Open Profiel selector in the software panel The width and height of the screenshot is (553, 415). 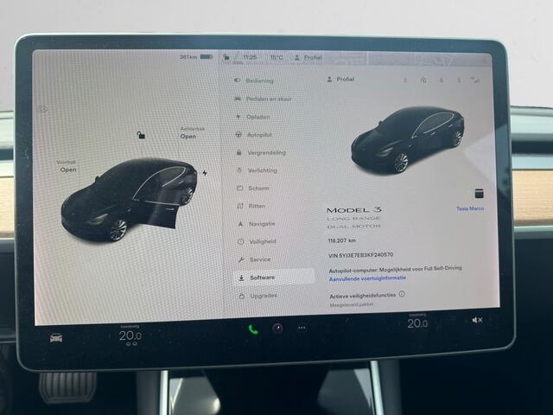[340, 80]
